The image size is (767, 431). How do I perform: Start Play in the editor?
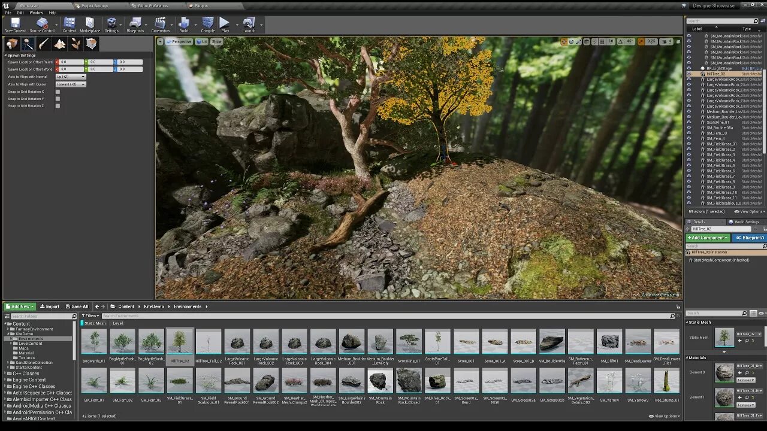[x=225, y=25]
